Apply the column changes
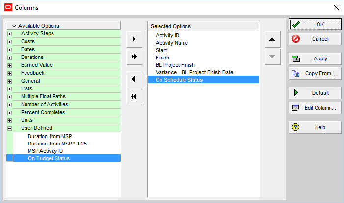 tap(315, 58)
